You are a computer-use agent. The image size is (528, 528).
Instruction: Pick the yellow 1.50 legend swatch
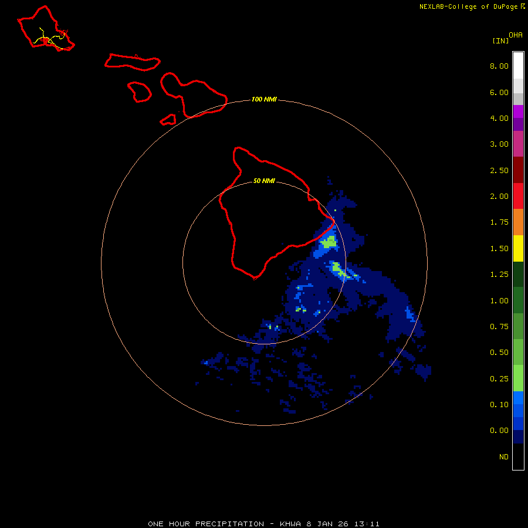click(x=518, y=248)
